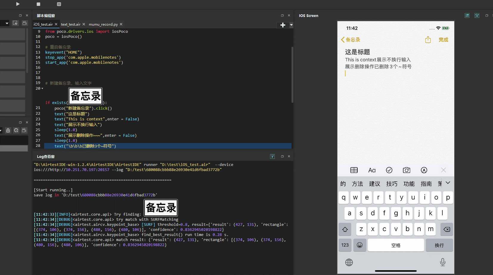Viewport: 493px width, 275px height.
Task: Toggle the log filter icon in Log panel
Action: (x=272, y=156)
